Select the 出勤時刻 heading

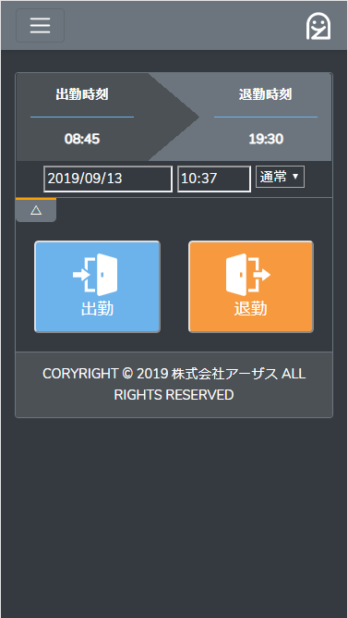tap(82, 94)
